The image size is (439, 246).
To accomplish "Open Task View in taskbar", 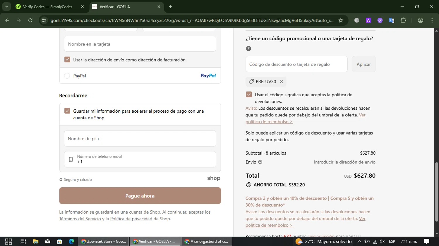I will coord(23,241).
